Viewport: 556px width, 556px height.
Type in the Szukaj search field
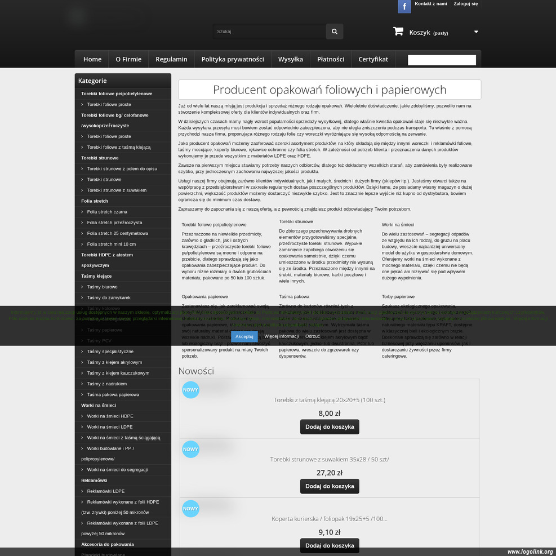point(269,32)
